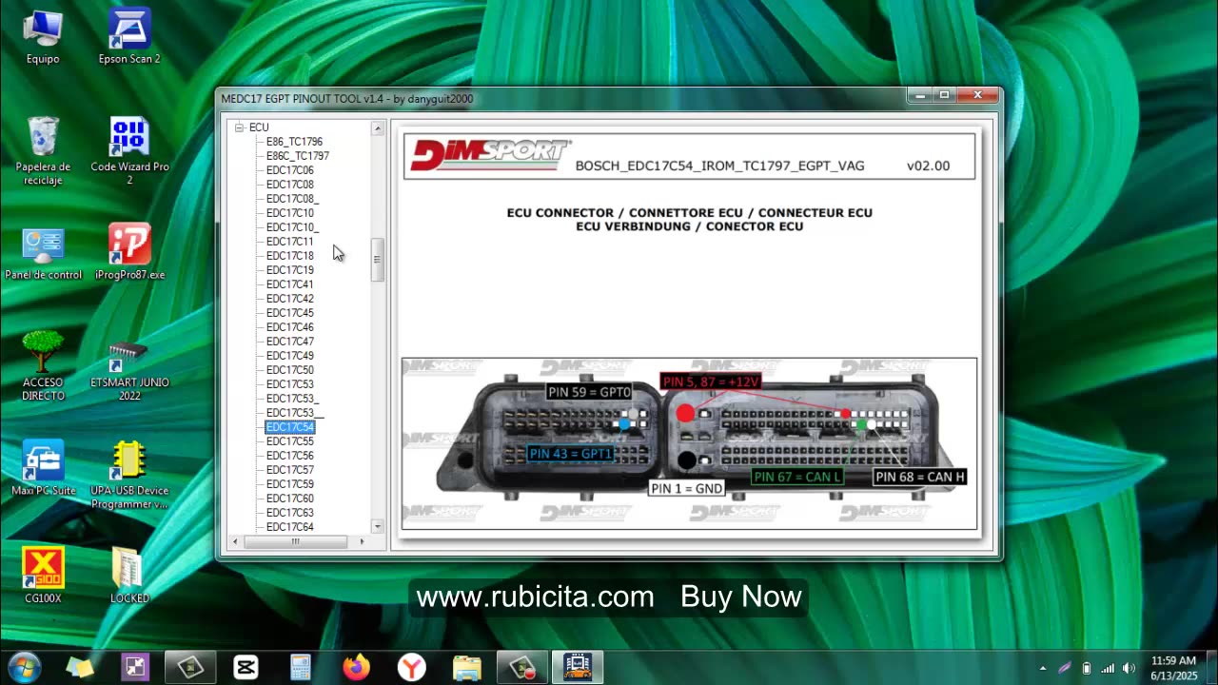Select E86C_TC1797 tree entry
This screenshot has height=685, width=1218.
(298, 156)
